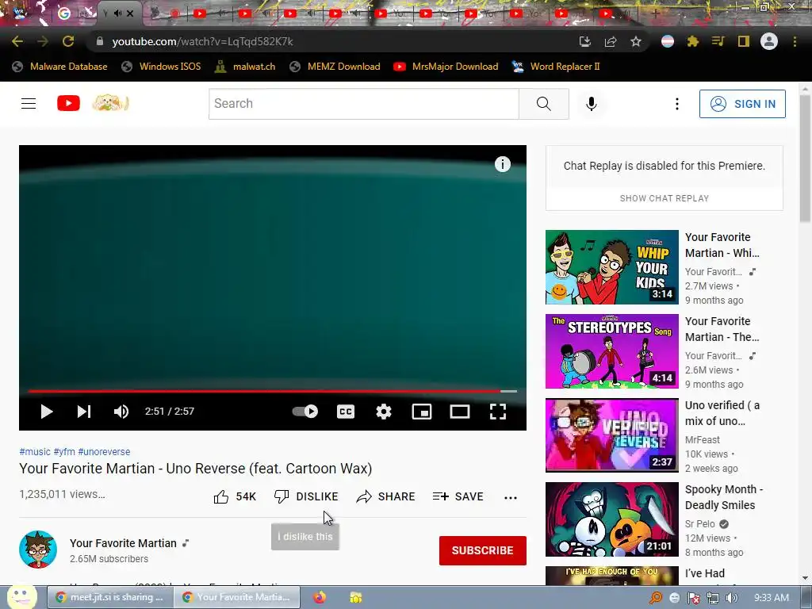Click the system tray volume icon
The width and height of the screenshot is (812, 609).
tap(731, 598)
